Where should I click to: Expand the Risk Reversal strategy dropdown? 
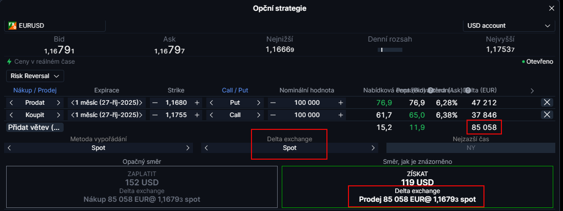[x=35, y=76]
